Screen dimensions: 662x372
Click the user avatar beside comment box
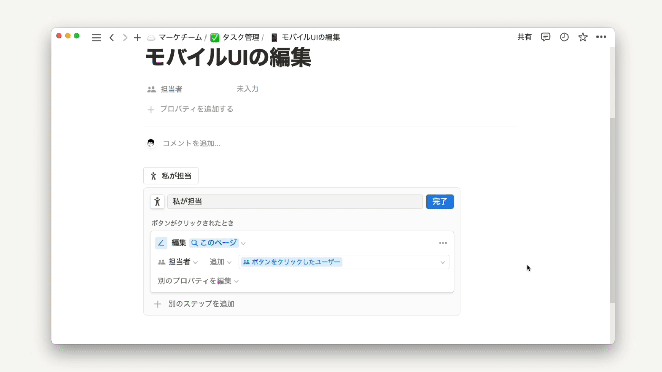[151, 143]
